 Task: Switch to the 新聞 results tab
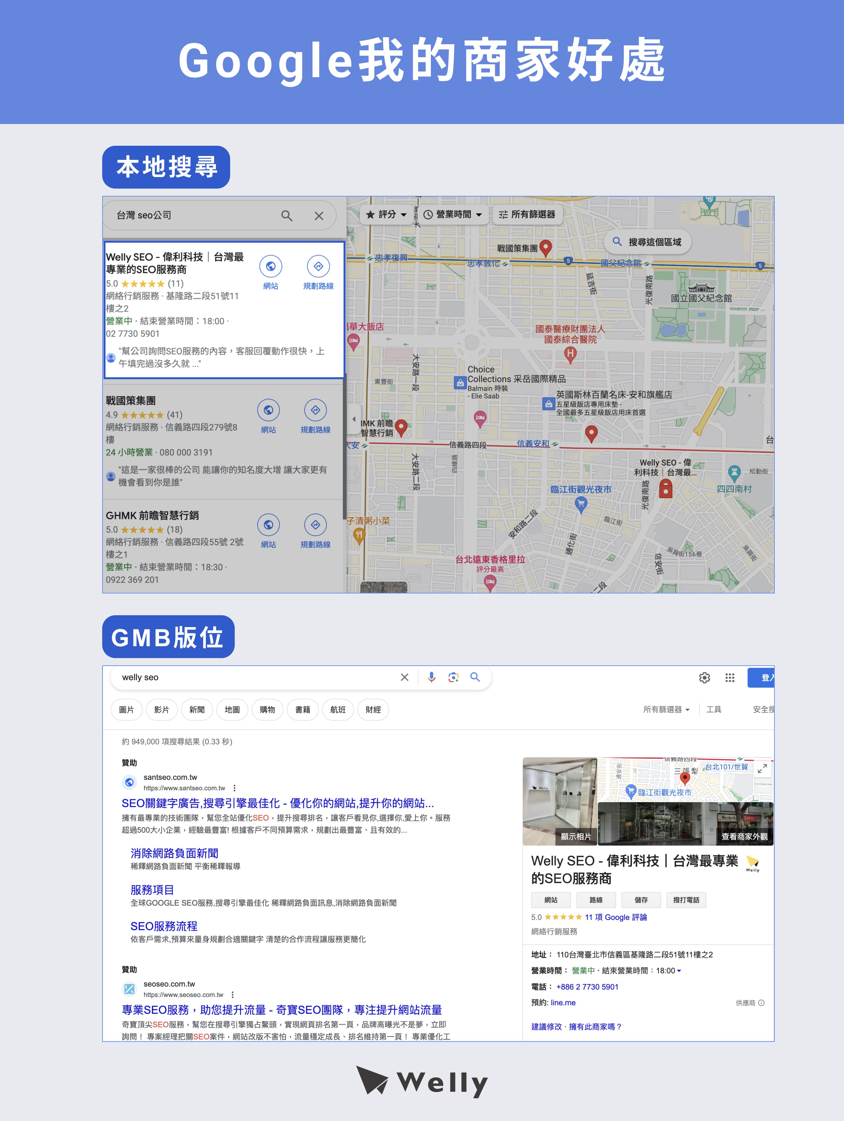[x=197, y=710]
